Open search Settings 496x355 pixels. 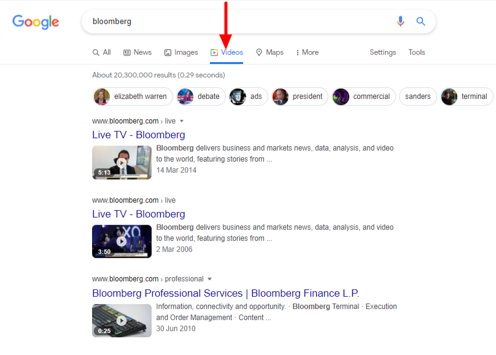click(x=383, y=52)
